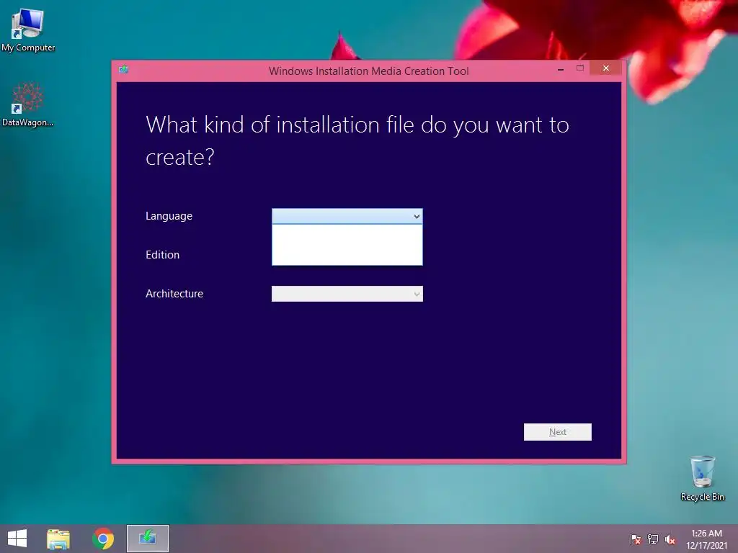The width and height of the screenshot is (738, 553).
Task: Open the My Computer desktop shortcut
Action: (28, 30)
